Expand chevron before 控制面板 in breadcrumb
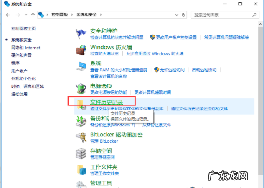The height and width of the screenshot is (188, 264). [47, 15]
